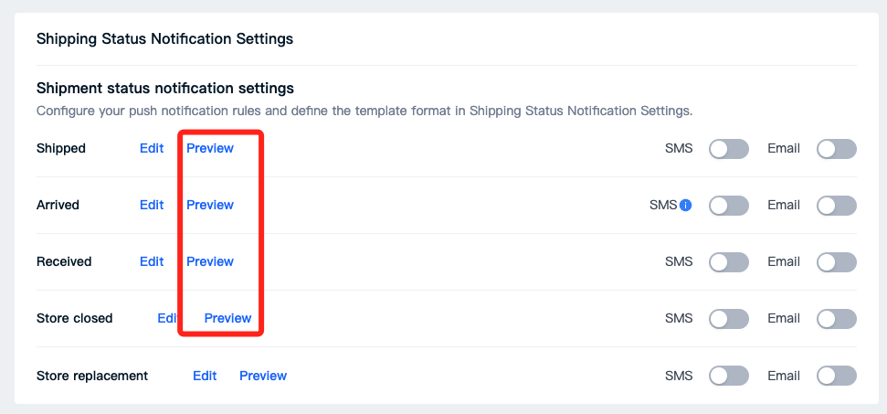
Task: Enable Email for Store replacement
Action: click(837, 376)
